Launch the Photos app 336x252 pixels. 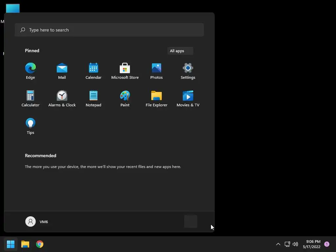[x=157, y=71]
